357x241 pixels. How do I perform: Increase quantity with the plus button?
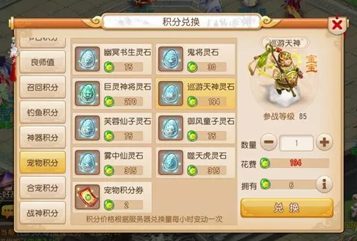[324, 142]
